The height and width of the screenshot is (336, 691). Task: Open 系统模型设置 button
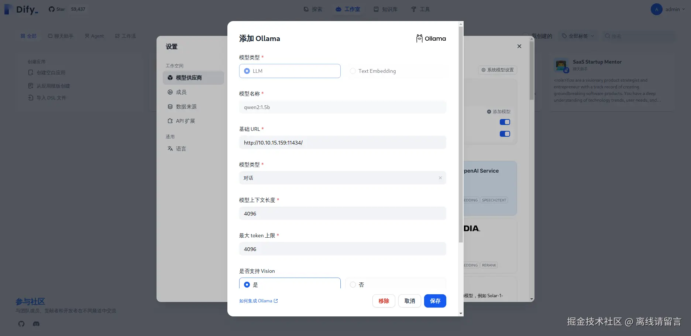498,70
